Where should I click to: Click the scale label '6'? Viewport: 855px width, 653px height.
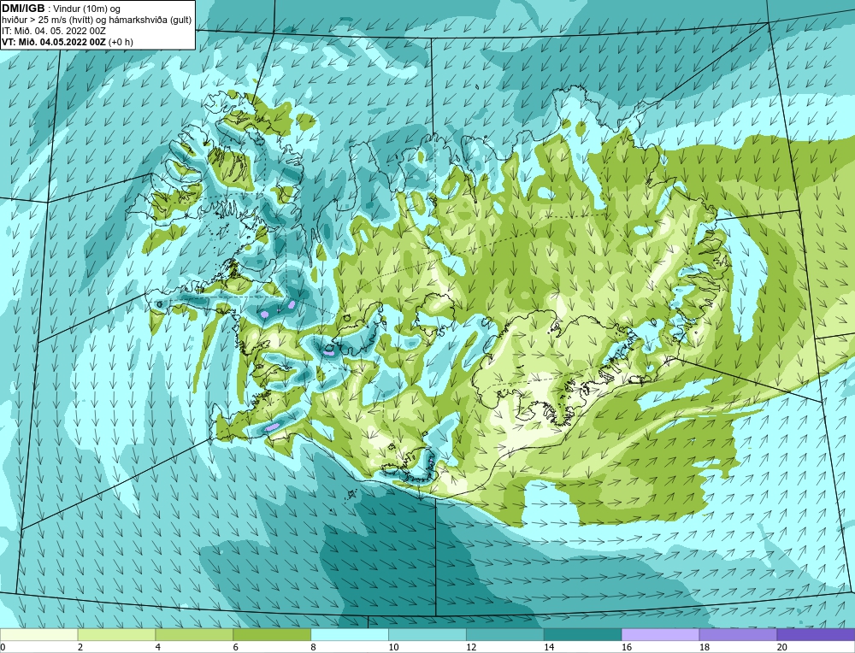pyautogui.click(x=235, y=647)
